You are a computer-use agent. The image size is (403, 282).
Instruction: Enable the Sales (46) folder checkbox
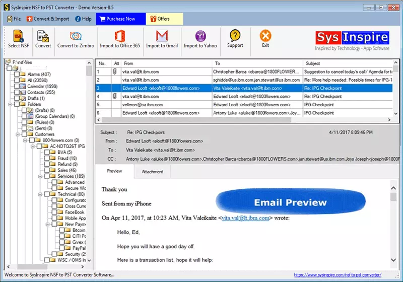46,170
